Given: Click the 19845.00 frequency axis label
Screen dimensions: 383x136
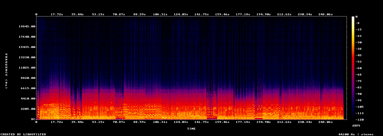Looking at the screenshot, I should point(27,27).
